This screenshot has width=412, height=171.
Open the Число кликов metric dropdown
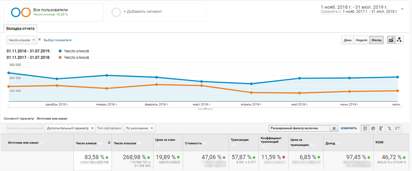coord(22,40)
